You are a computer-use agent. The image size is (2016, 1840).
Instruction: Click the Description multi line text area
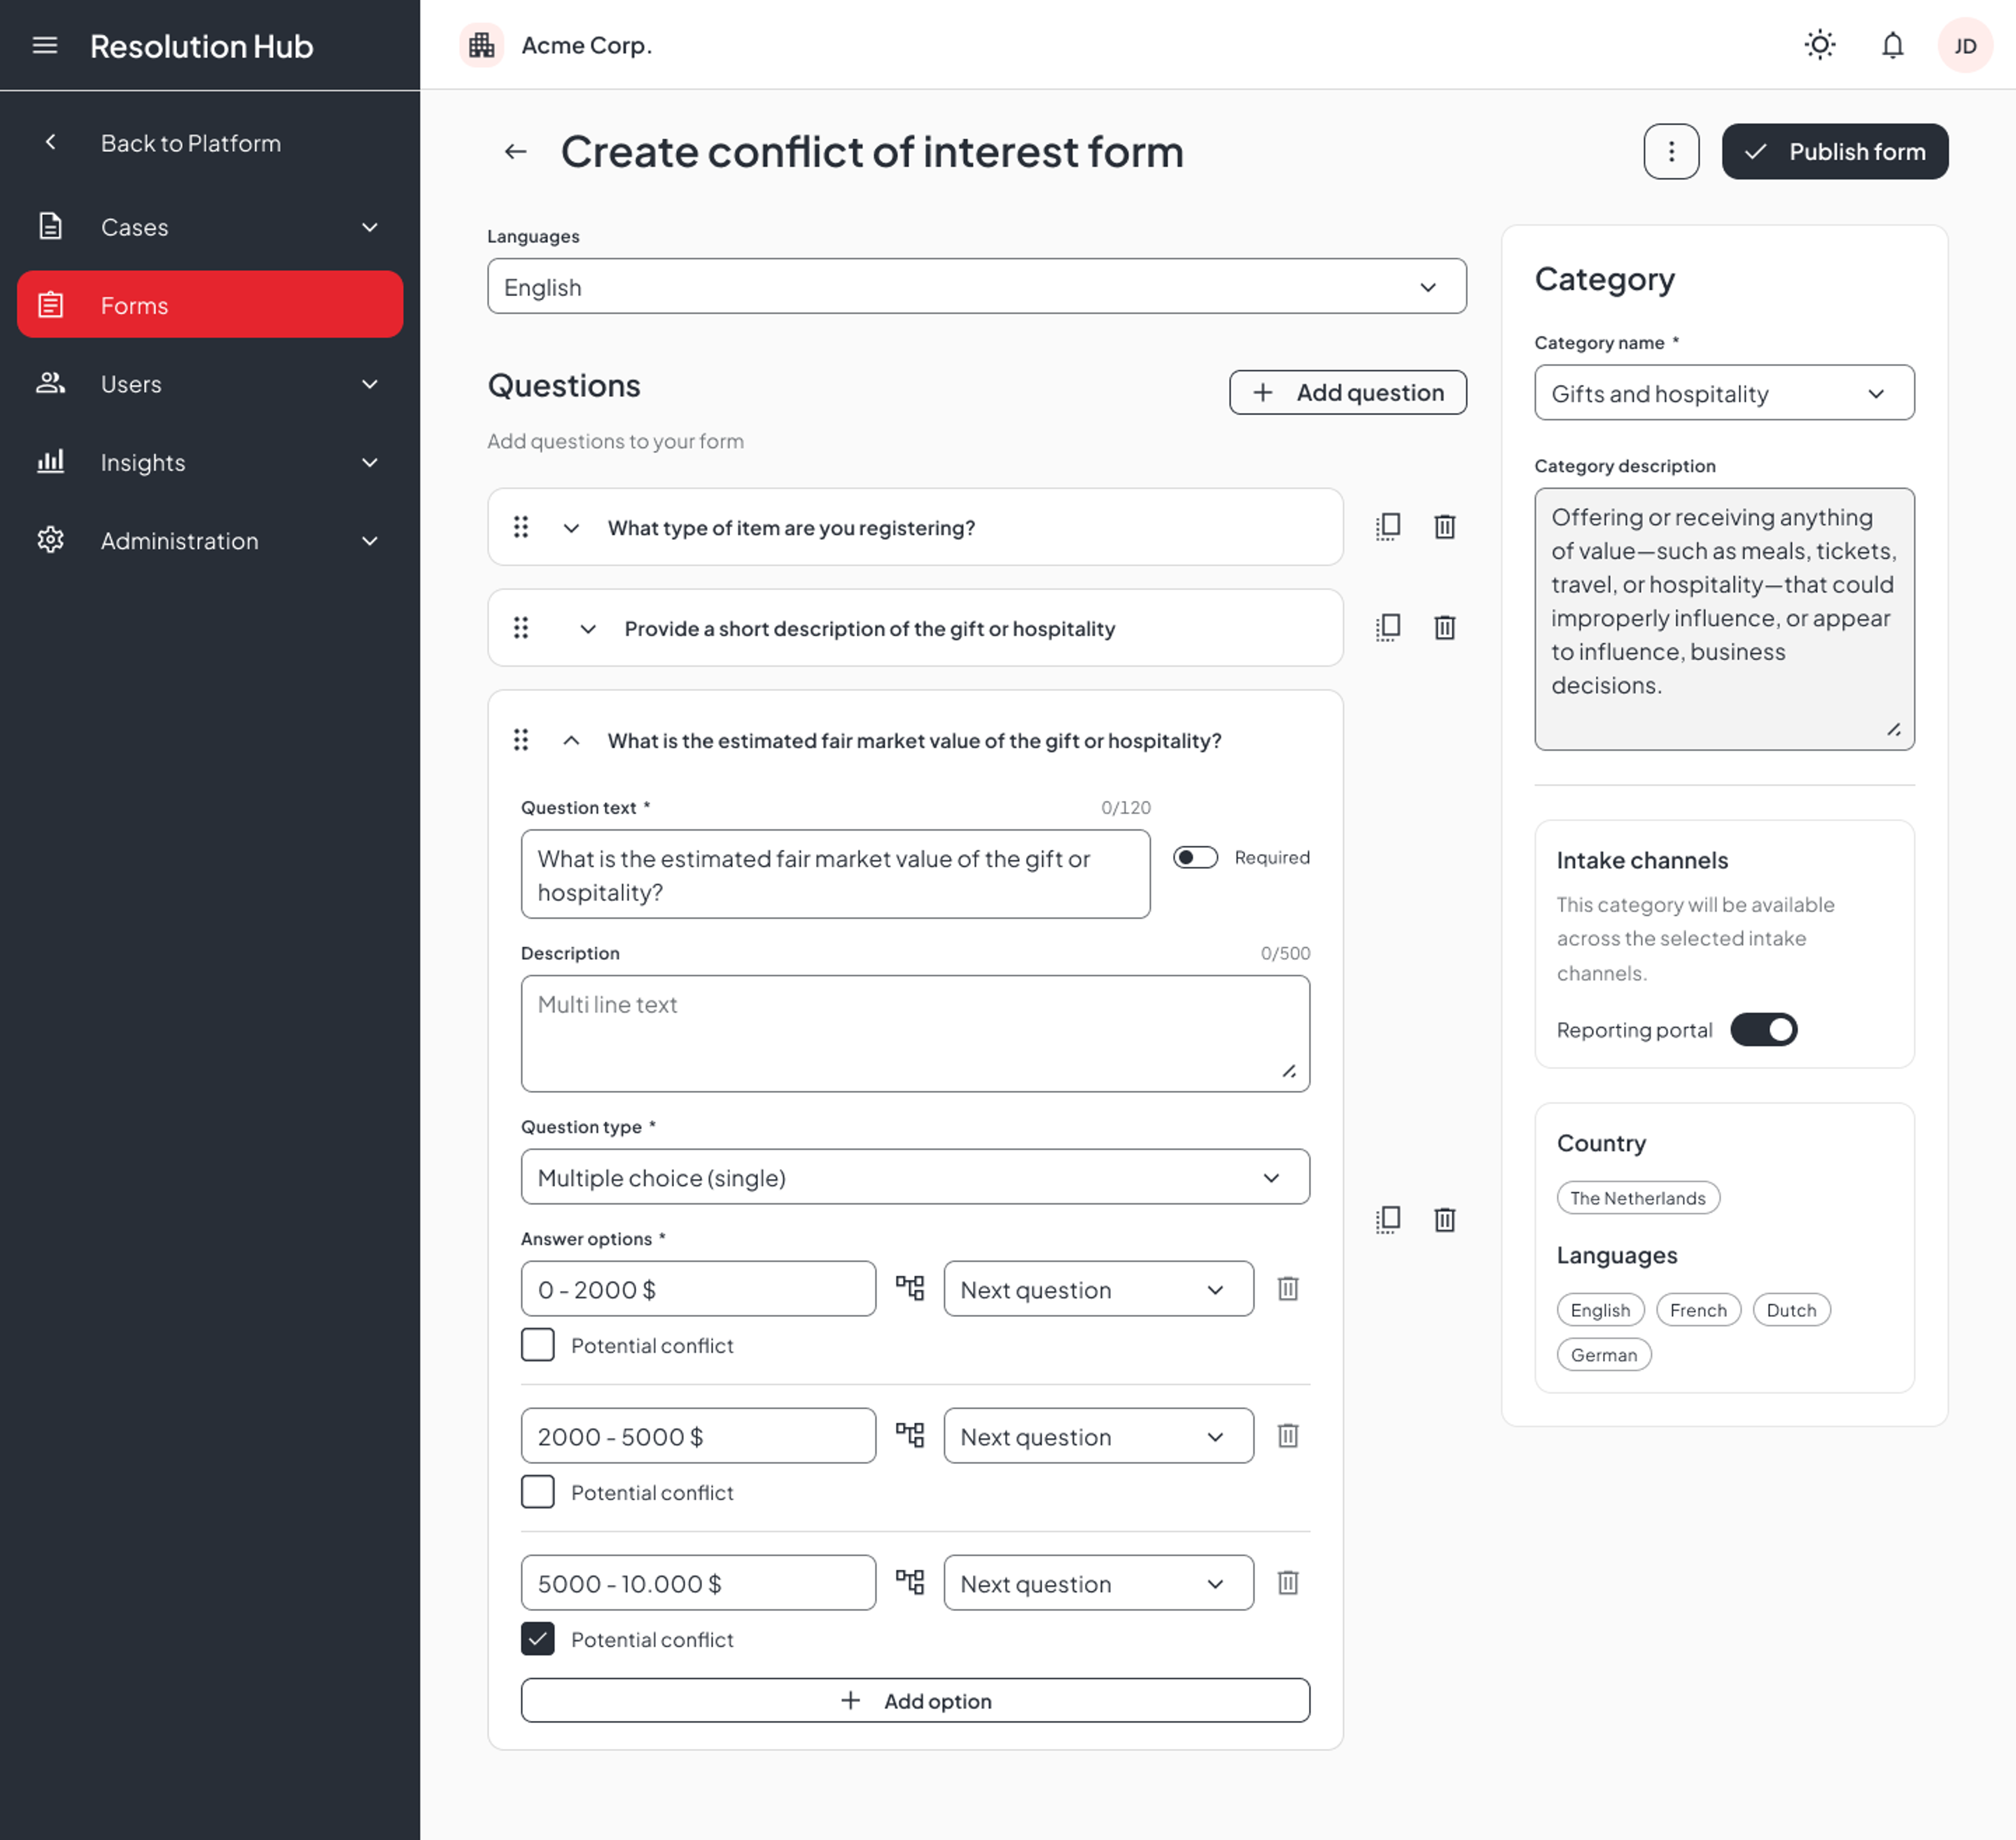[x=915, y=1034]
